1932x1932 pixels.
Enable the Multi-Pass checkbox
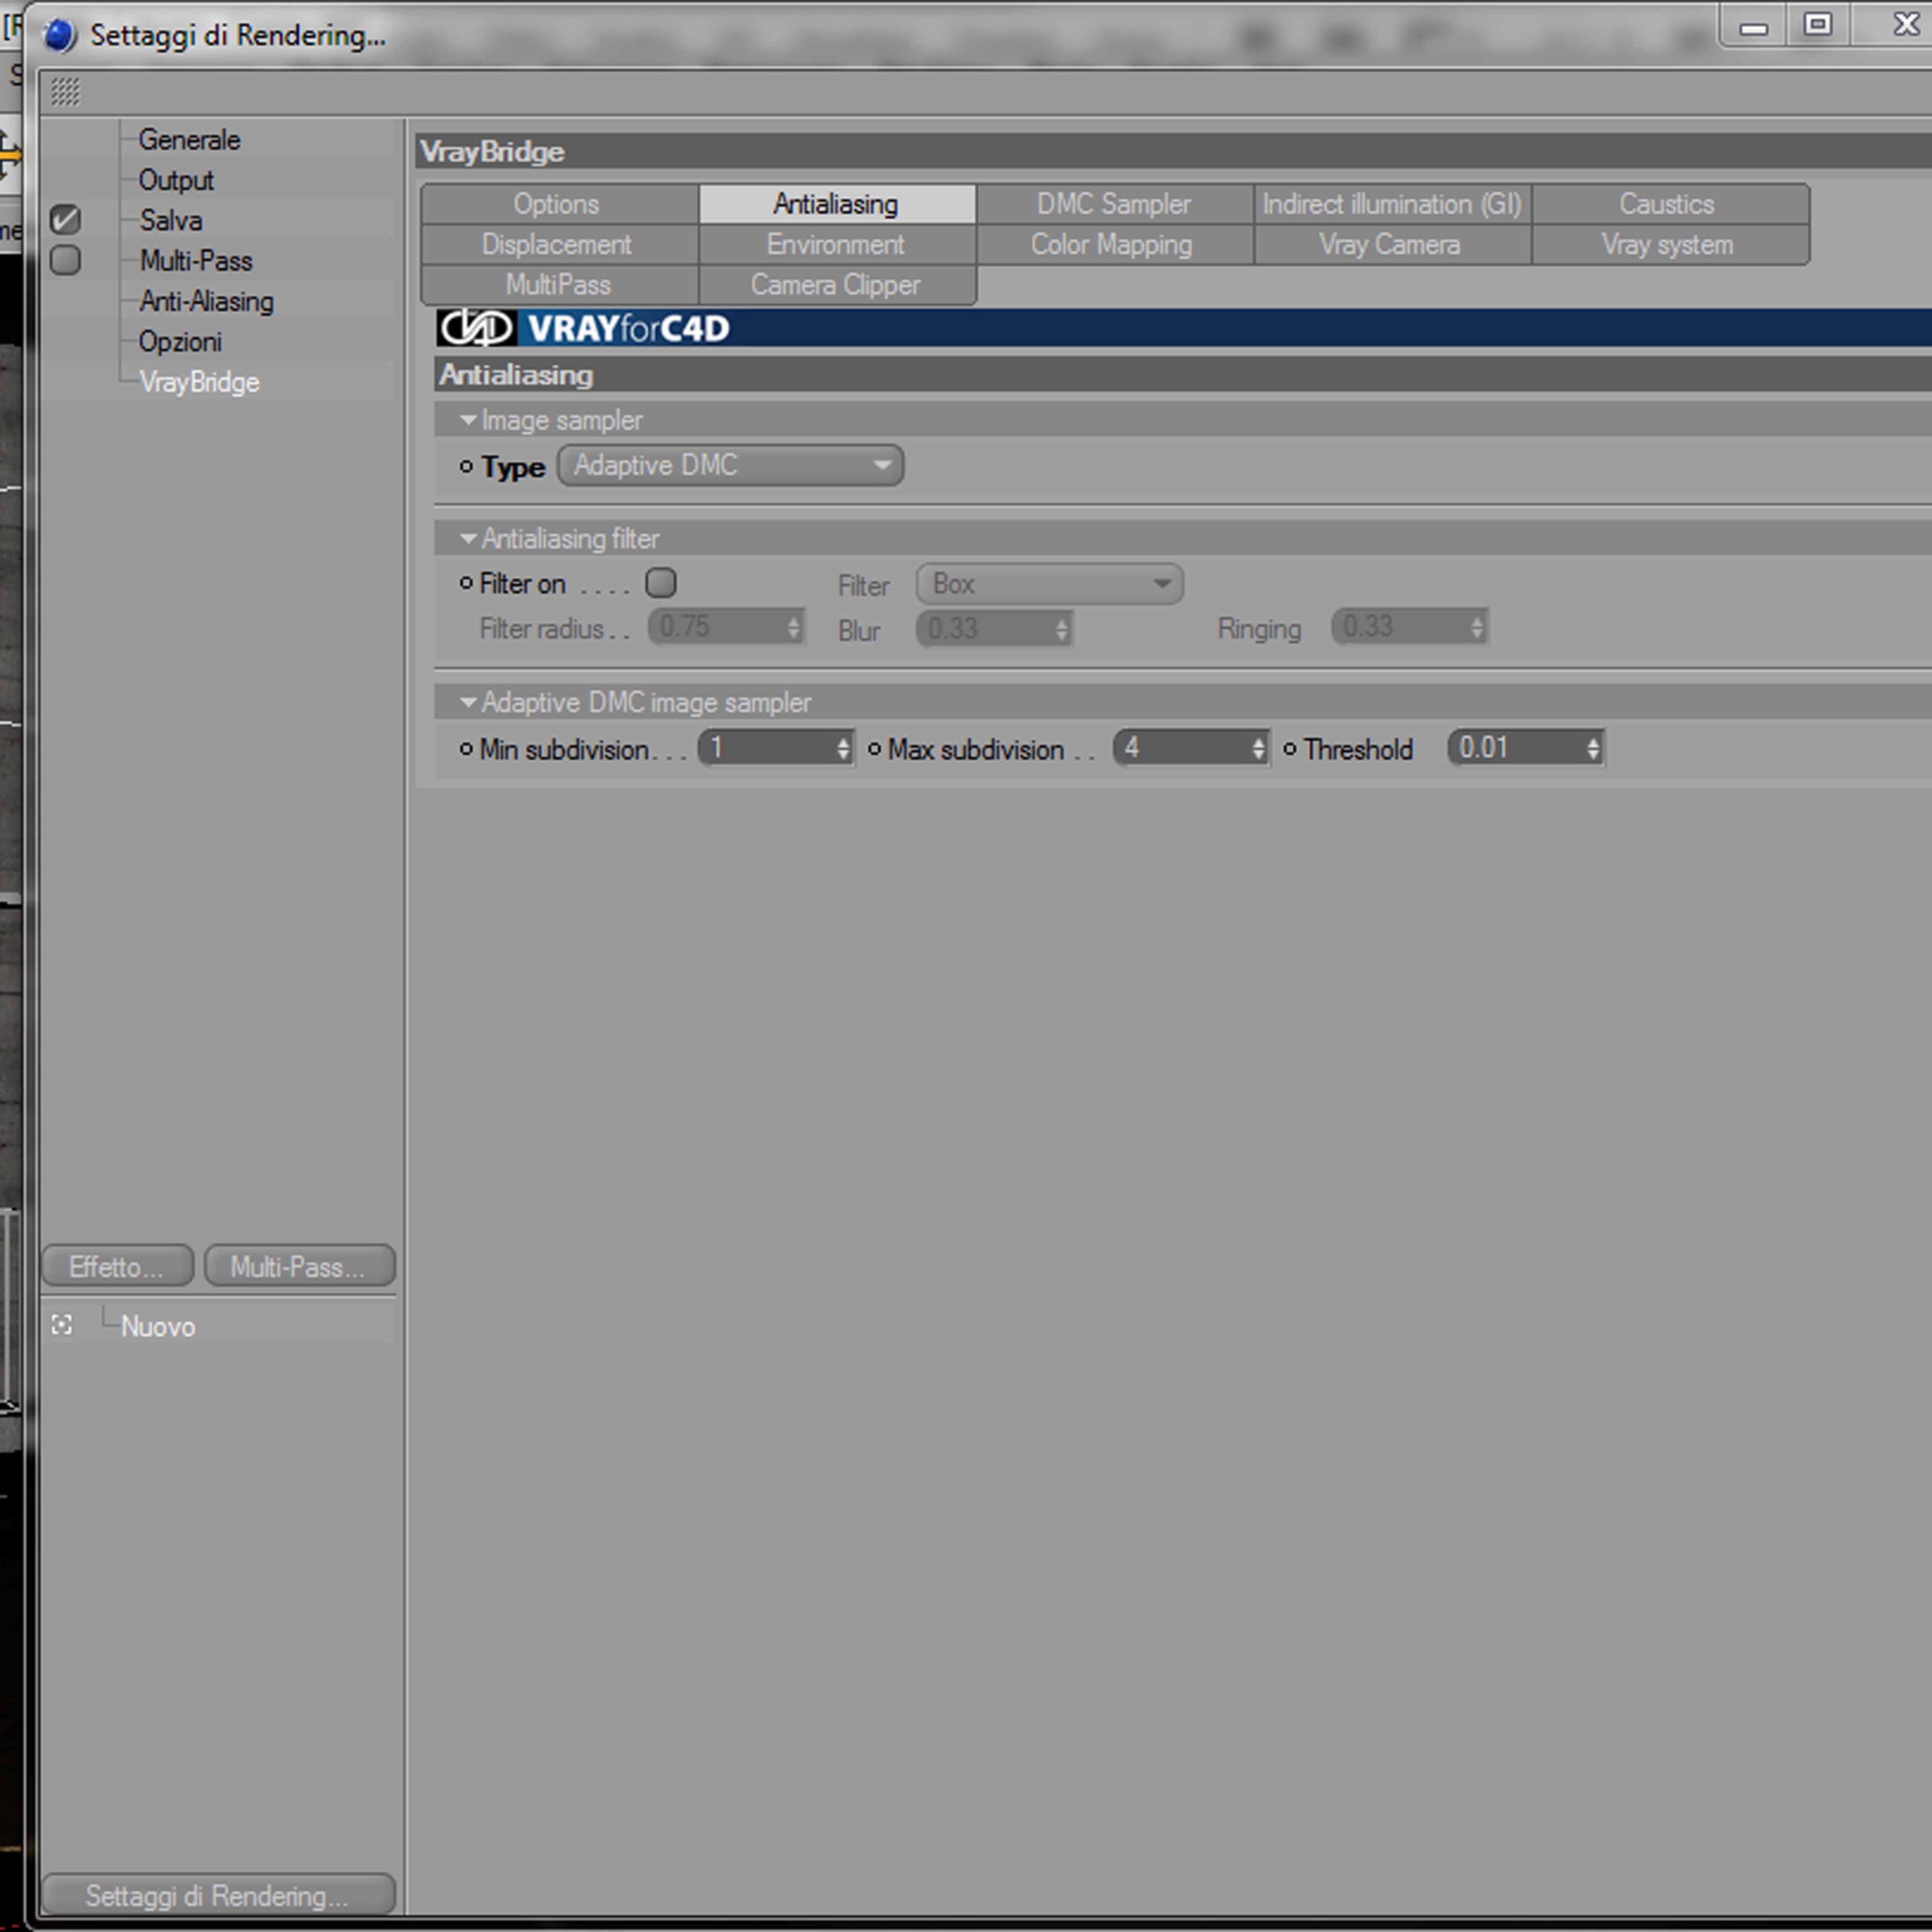click(66, 260)
